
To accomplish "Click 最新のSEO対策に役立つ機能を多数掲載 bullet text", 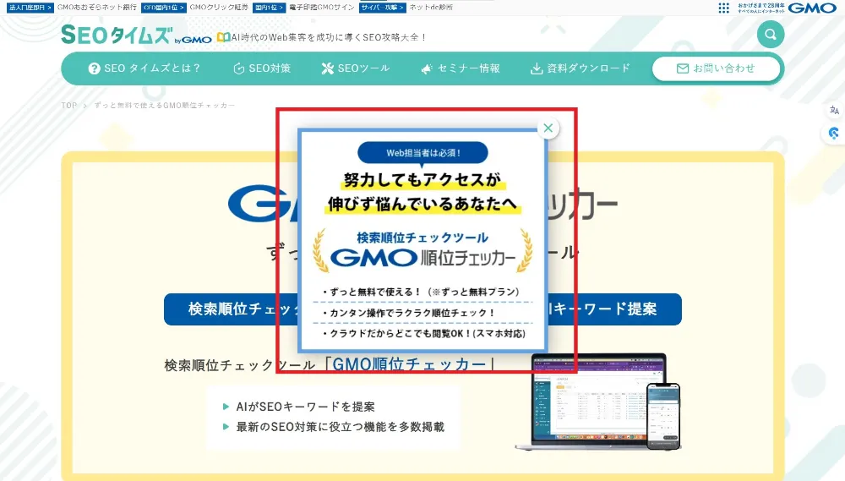I will [340, 427].
